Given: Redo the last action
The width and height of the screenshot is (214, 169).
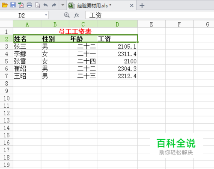Looking at the screenshot, I should click(x=54, y=5).
